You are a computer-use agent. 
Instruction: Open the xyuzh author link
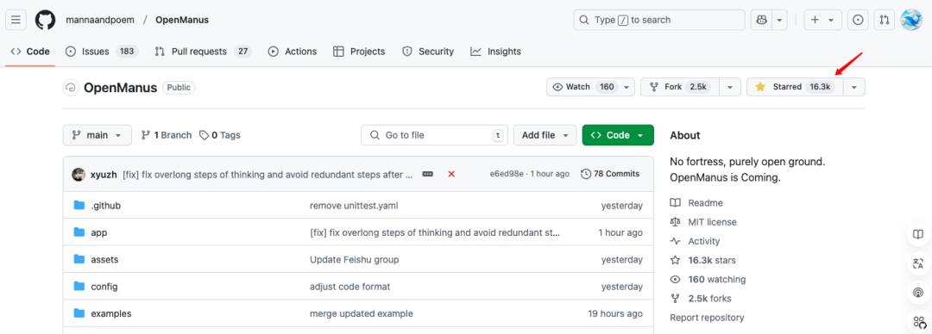104,174
